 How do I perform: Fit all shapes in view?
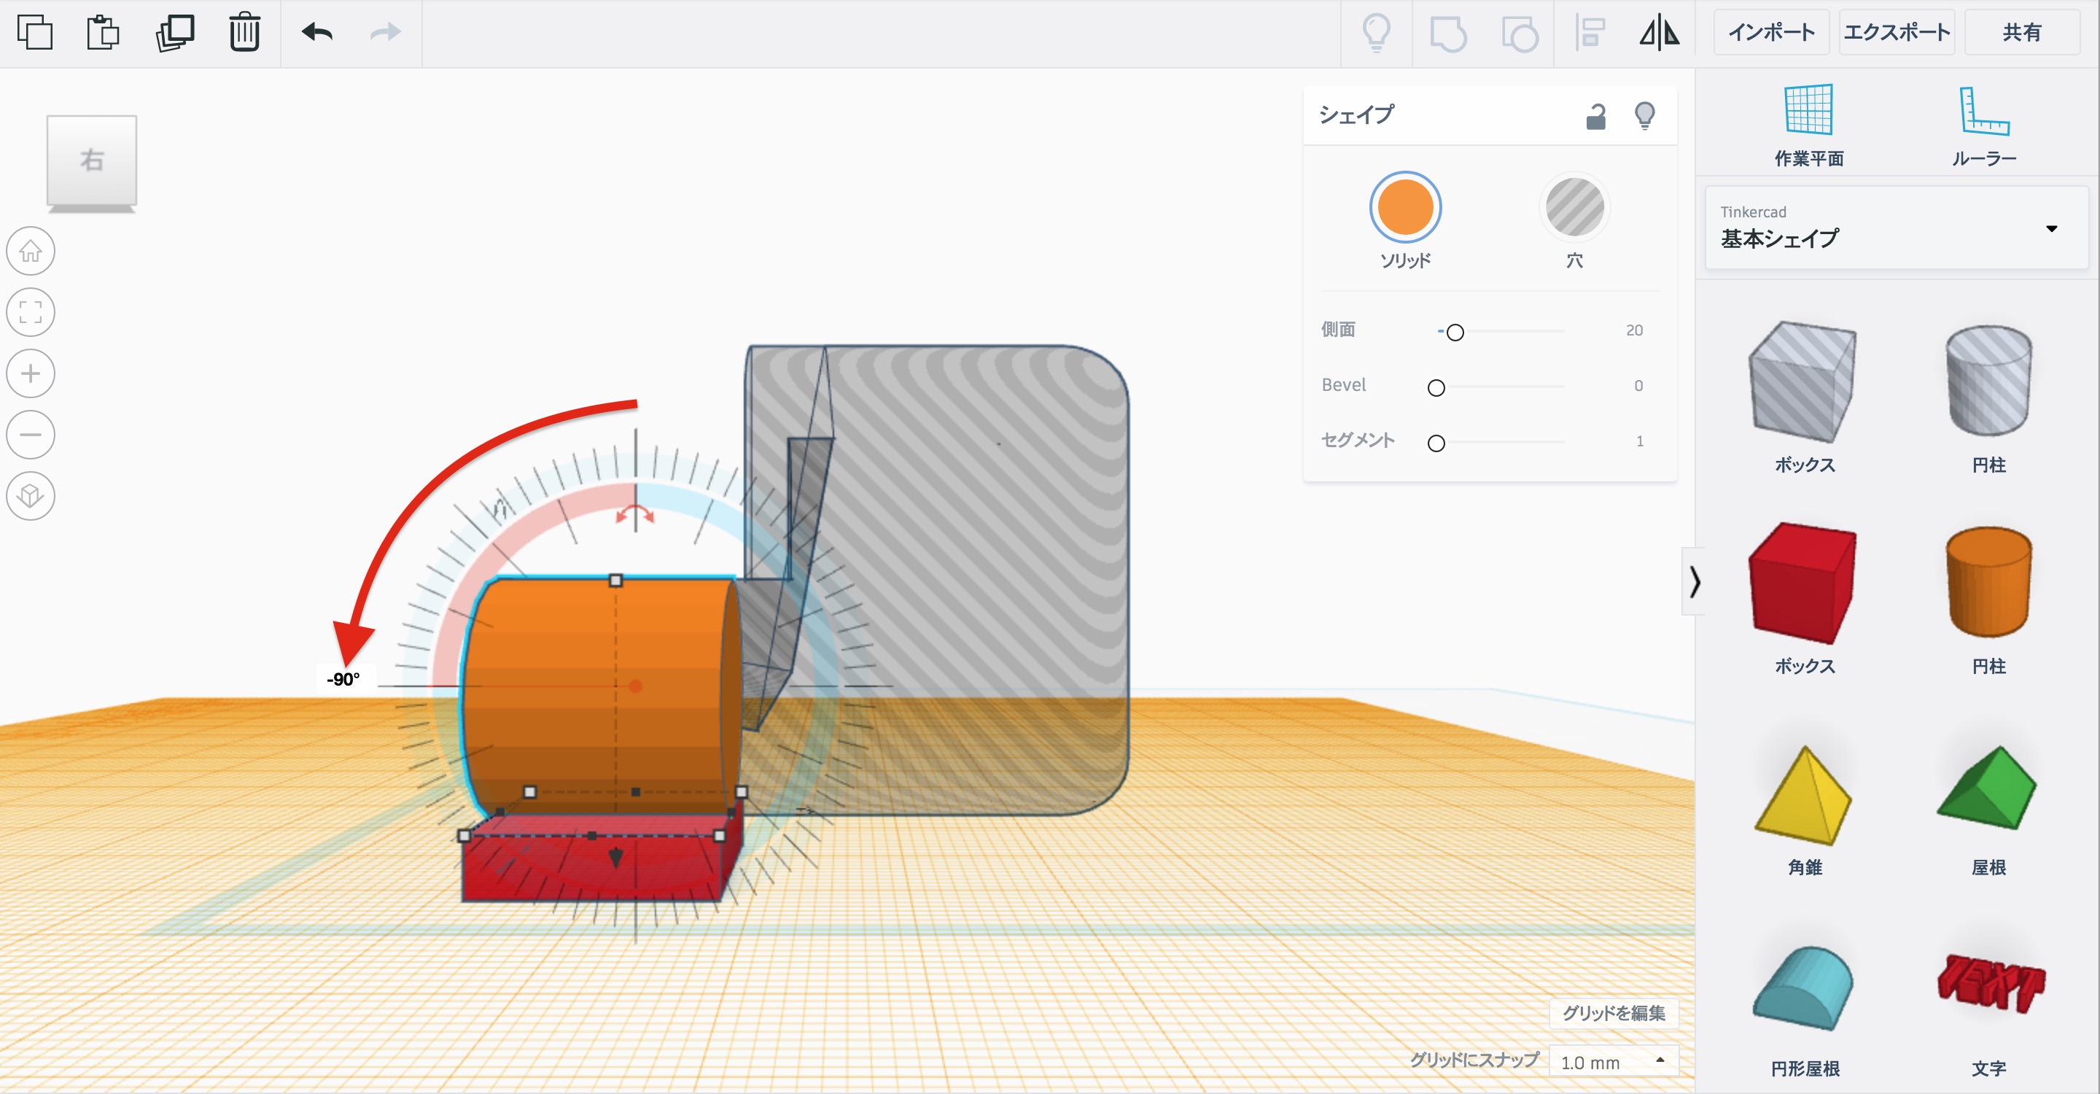[31, 311]
